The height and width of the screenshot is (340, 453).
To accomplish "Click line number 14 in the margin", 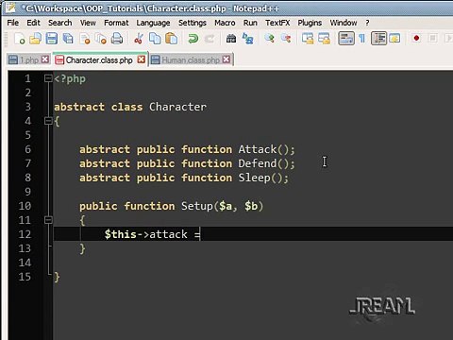I will click(25, 263).
